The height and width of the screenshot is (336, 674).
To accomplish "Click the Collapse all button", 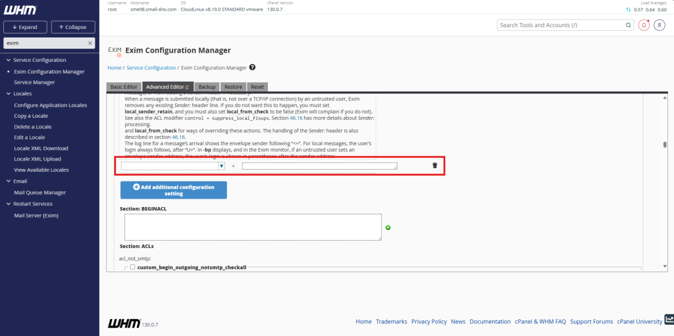I will click(x=73, y=27).
